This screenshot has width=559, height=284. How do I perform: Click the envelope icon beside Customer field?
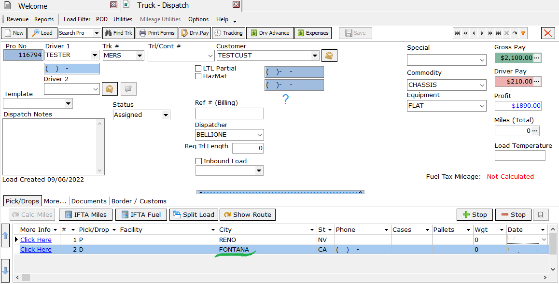click(329, 56)
